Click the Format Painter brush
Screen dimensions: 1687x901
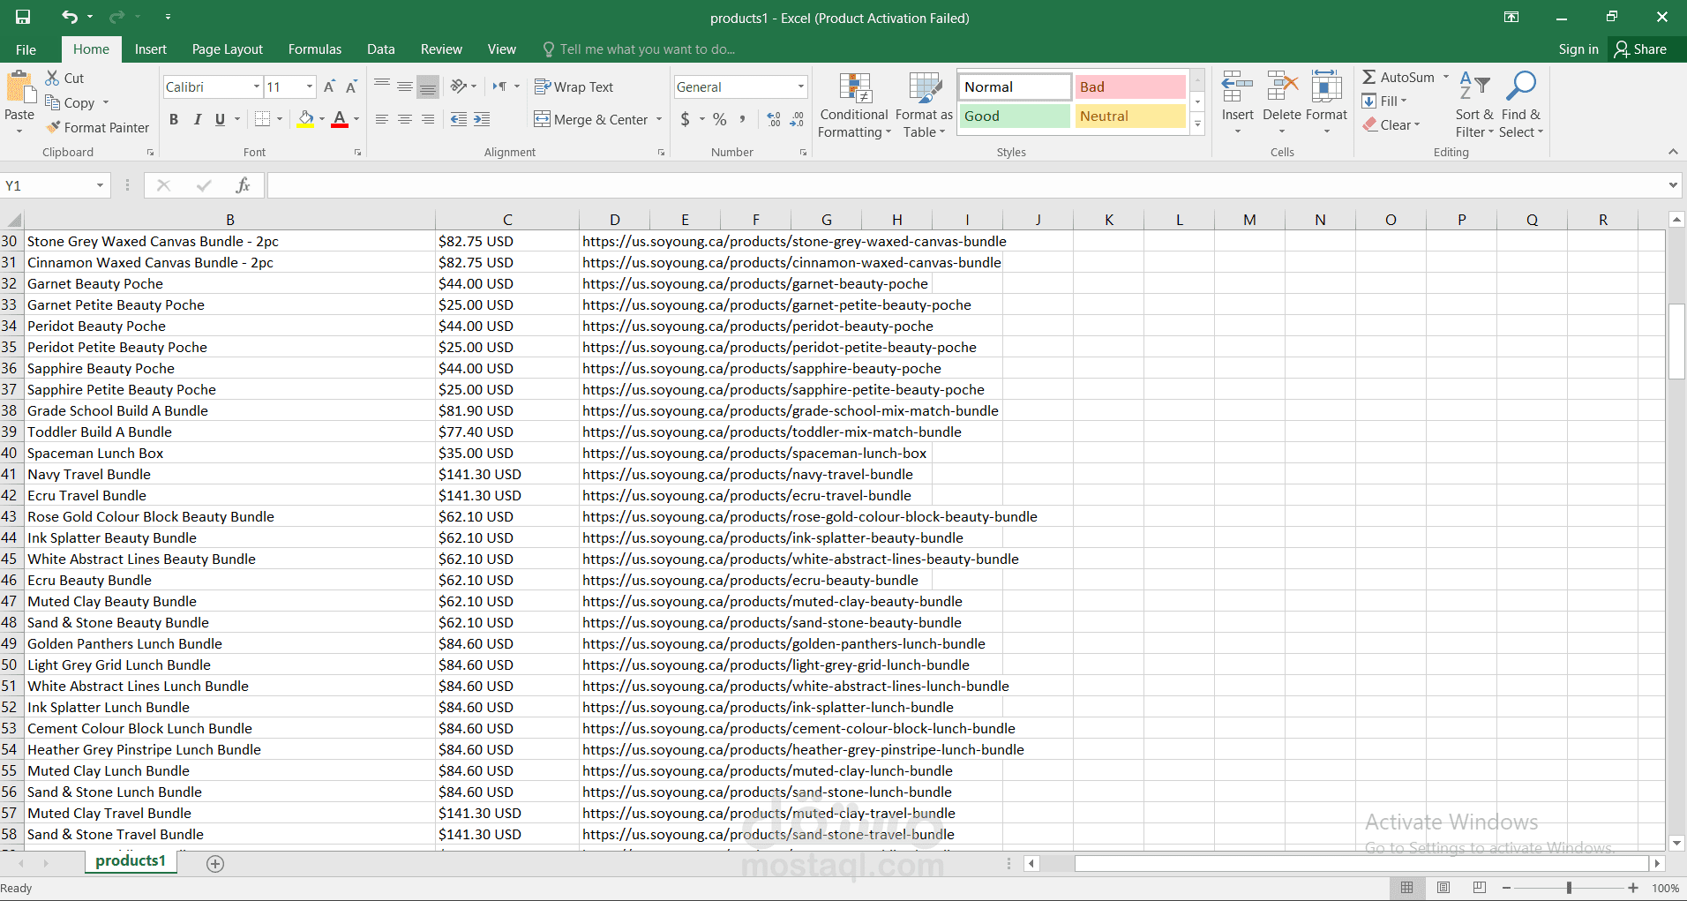(54, 127)
